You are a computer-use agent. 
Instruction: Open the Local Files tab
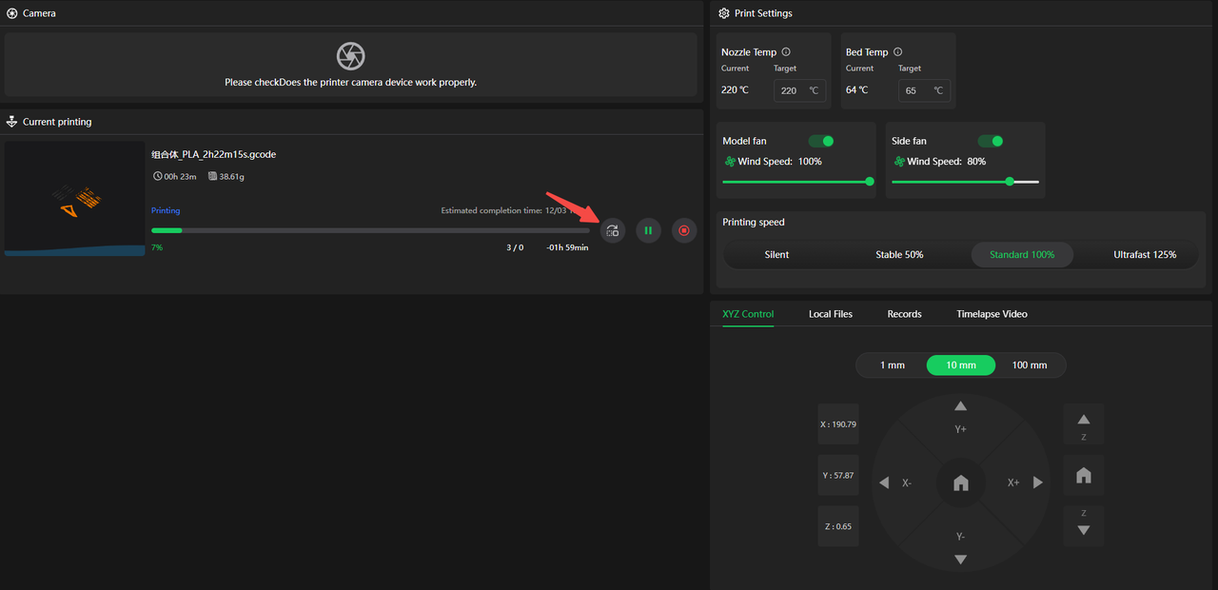coord(830,314)
